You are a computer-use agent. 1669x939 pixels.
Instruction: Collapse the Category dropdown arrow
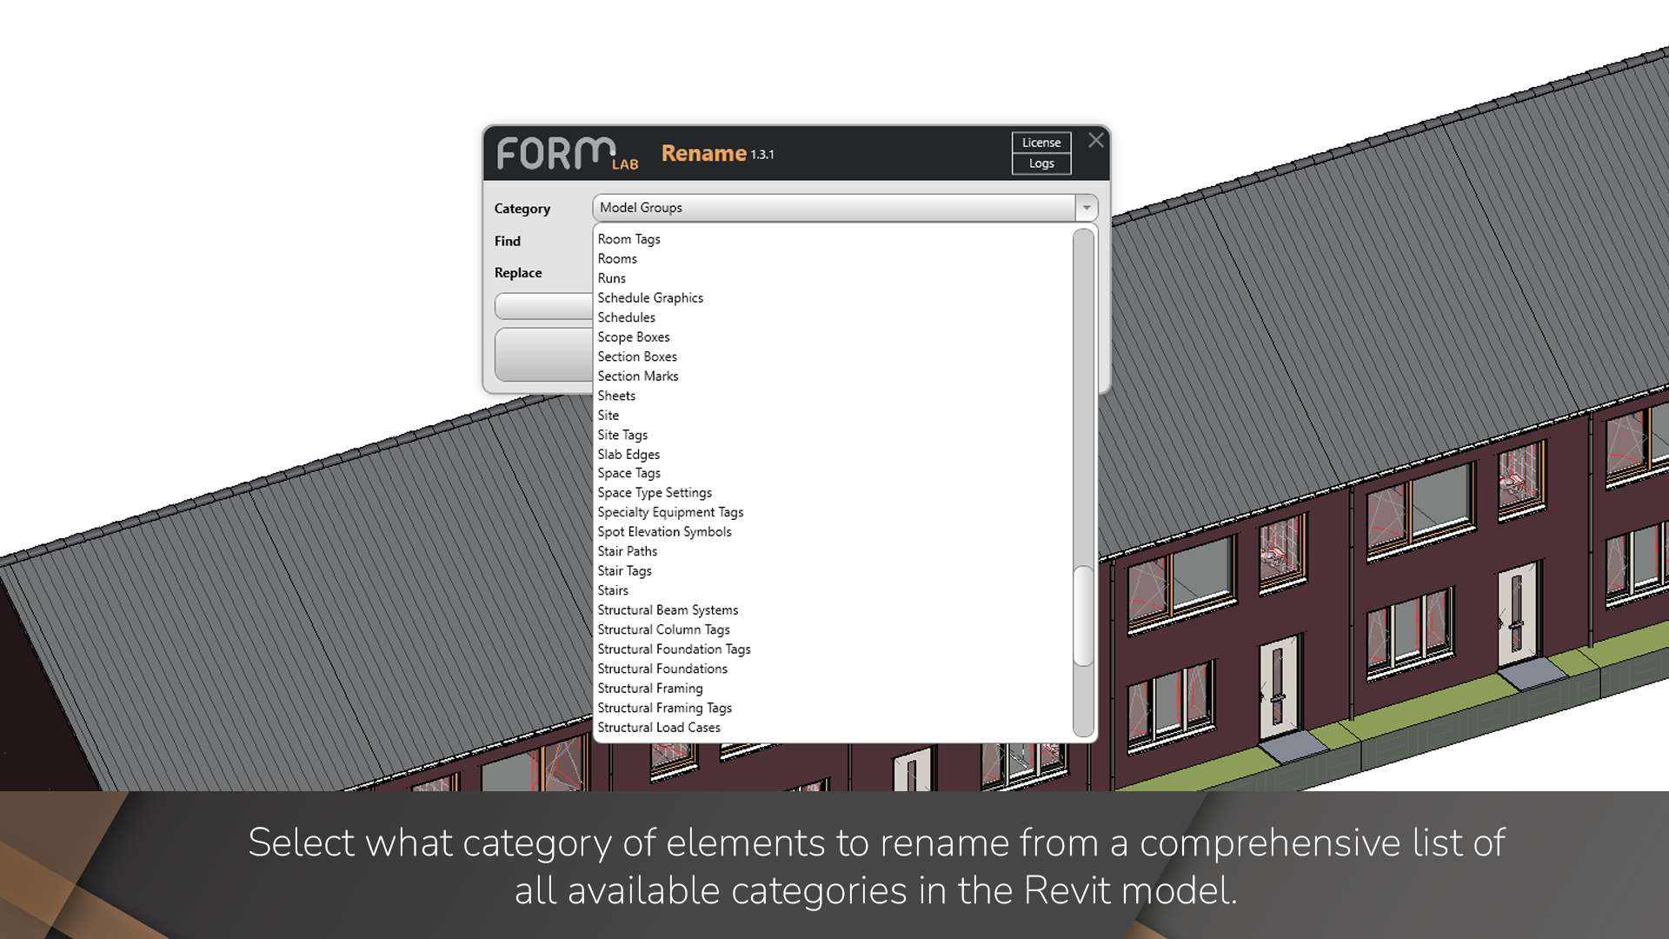point(1086,208)
